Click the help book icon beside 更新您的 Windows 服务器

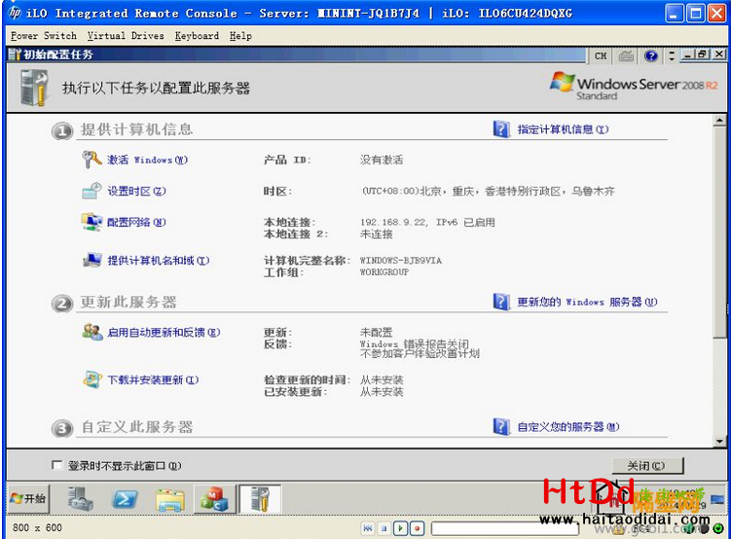[501, 302]
